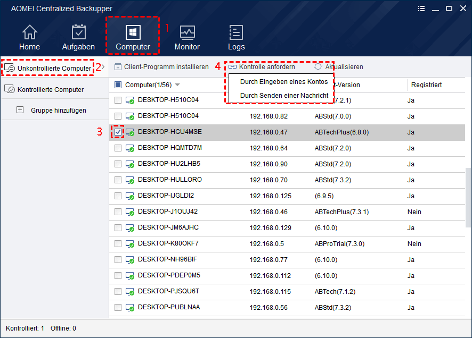Image resolution: width=472 pixels, height=338 pixels.
Task: Click computer icon of DESKTOP-JM6AJHC row
Action: (130, 228)
